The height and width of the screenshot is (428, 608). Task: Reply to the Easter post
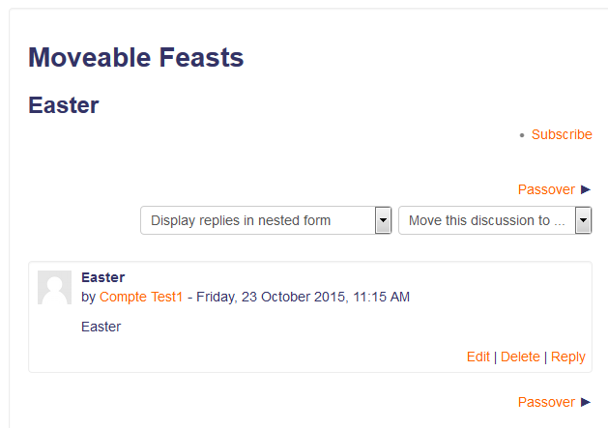pos(568,357)
